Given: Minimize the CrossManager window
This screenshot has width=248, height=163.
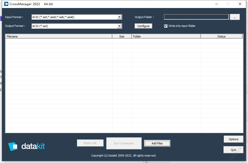Looking at the screenshot, I should point(217,4).
